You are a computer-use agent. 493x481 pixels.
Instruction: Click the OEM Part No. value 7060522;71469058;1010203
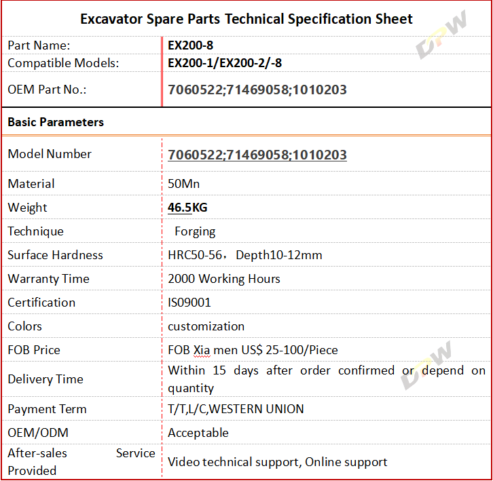[257, 90]
